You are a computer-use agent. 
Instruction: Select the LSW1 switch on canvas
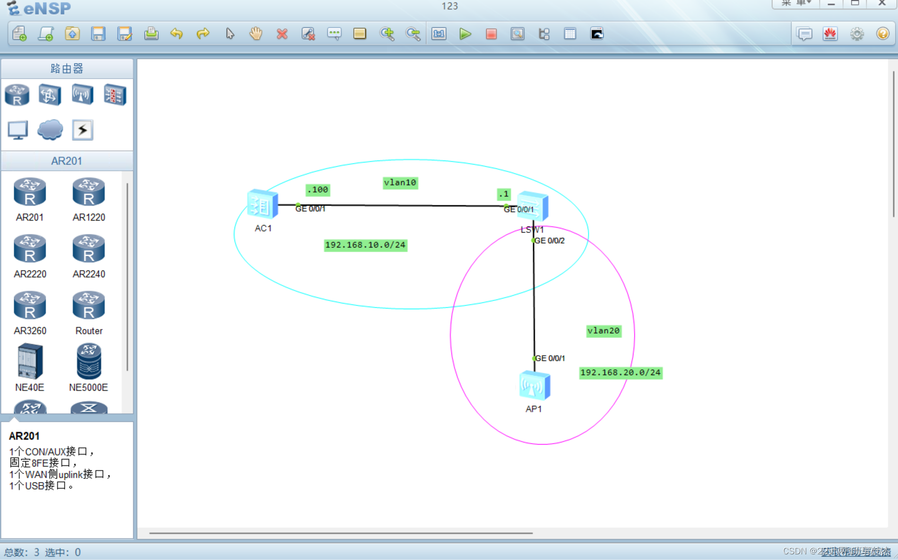[x=533, y=207]
